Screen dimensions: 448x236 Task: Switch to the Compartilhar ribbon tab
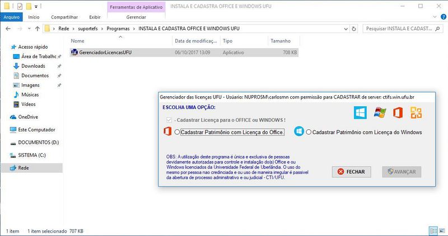64,17
